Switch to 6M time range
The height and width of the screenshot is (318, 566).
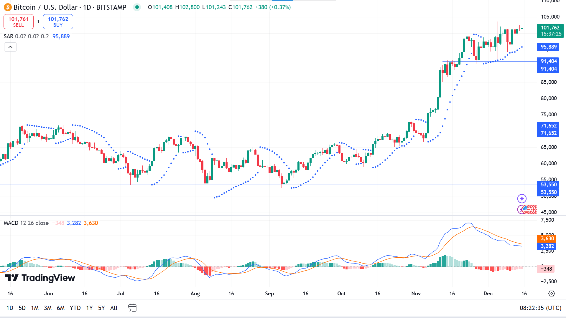pos(60,308)
